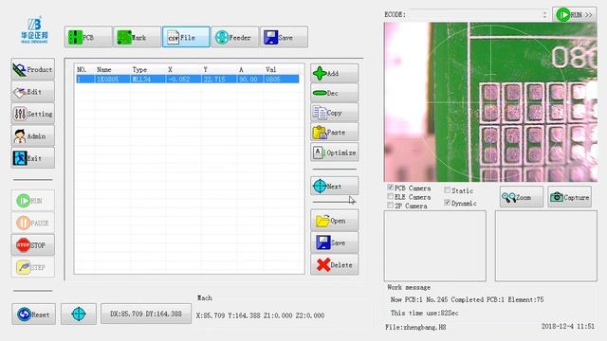Click the Open folder button
The height and width of the screenshot is (341, 607).
pos(335,221)
